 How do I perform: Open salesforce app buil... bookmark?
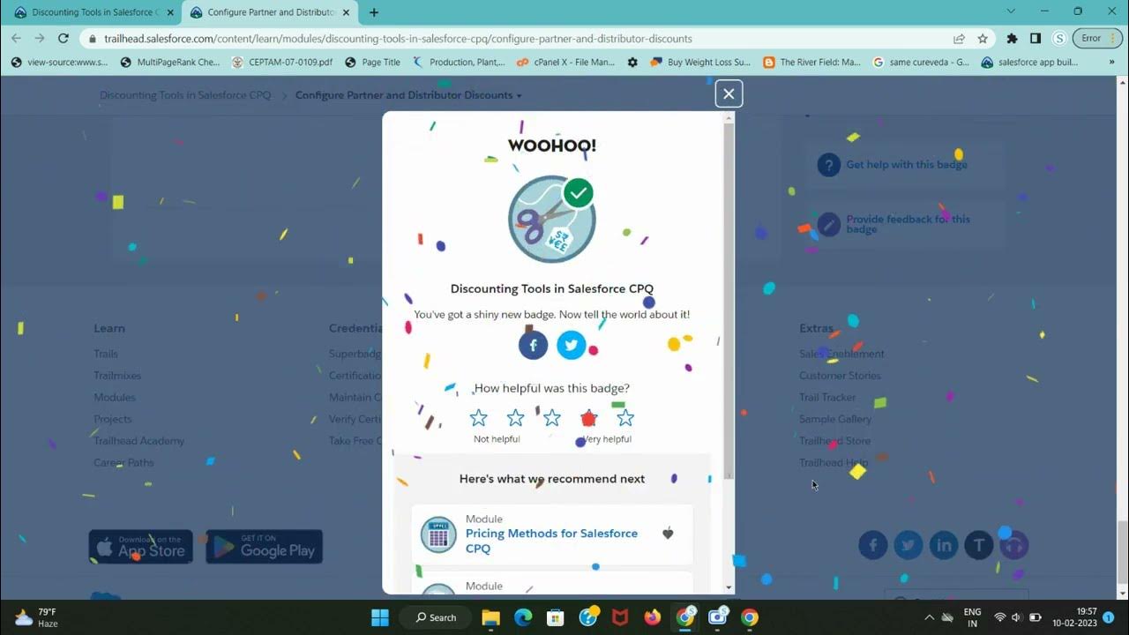[x=1029, y=63]
